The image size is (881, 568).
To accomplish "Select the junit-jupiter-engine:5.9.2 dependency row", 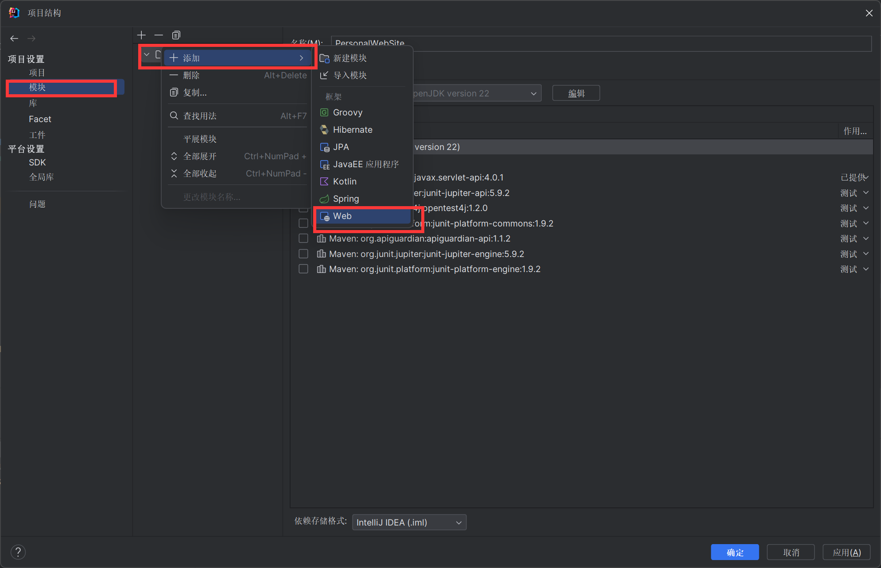I will pos(582,254).
